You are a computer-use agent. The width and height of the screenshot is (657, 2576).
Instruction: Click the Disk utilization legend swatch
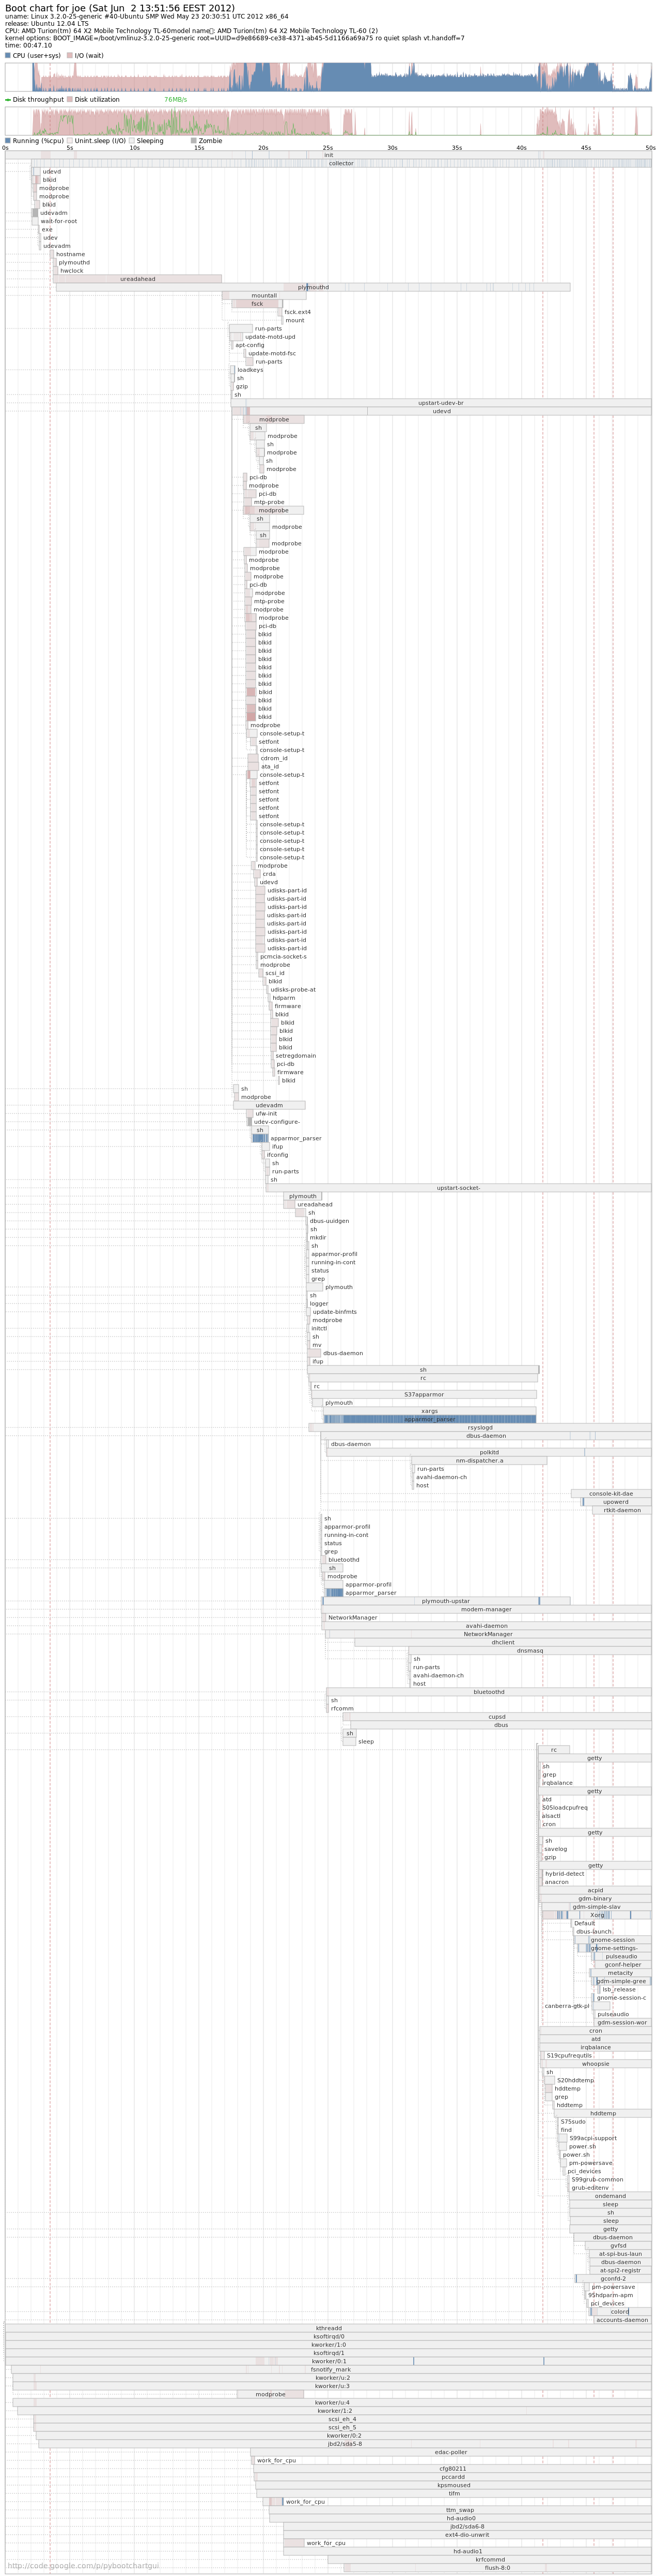point(70,100)
